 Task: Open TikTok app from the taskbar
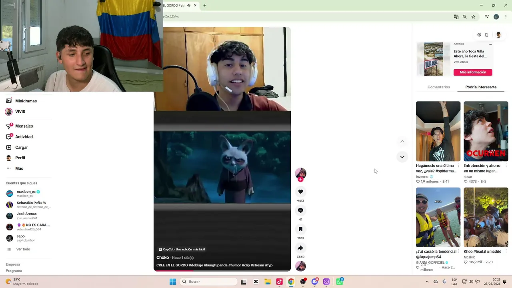[x=279, y=282]
